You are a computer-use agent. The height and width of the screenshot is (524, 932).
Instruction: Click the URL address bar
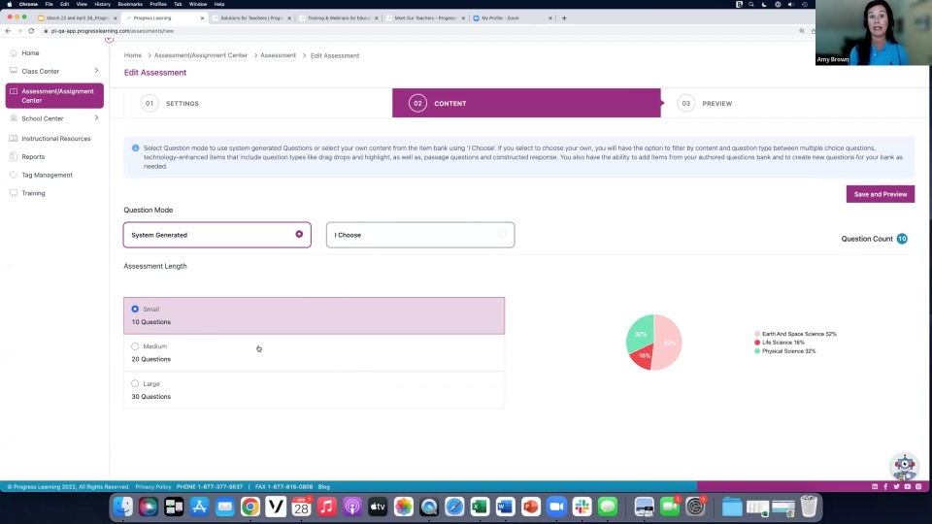tap(416, 31)
